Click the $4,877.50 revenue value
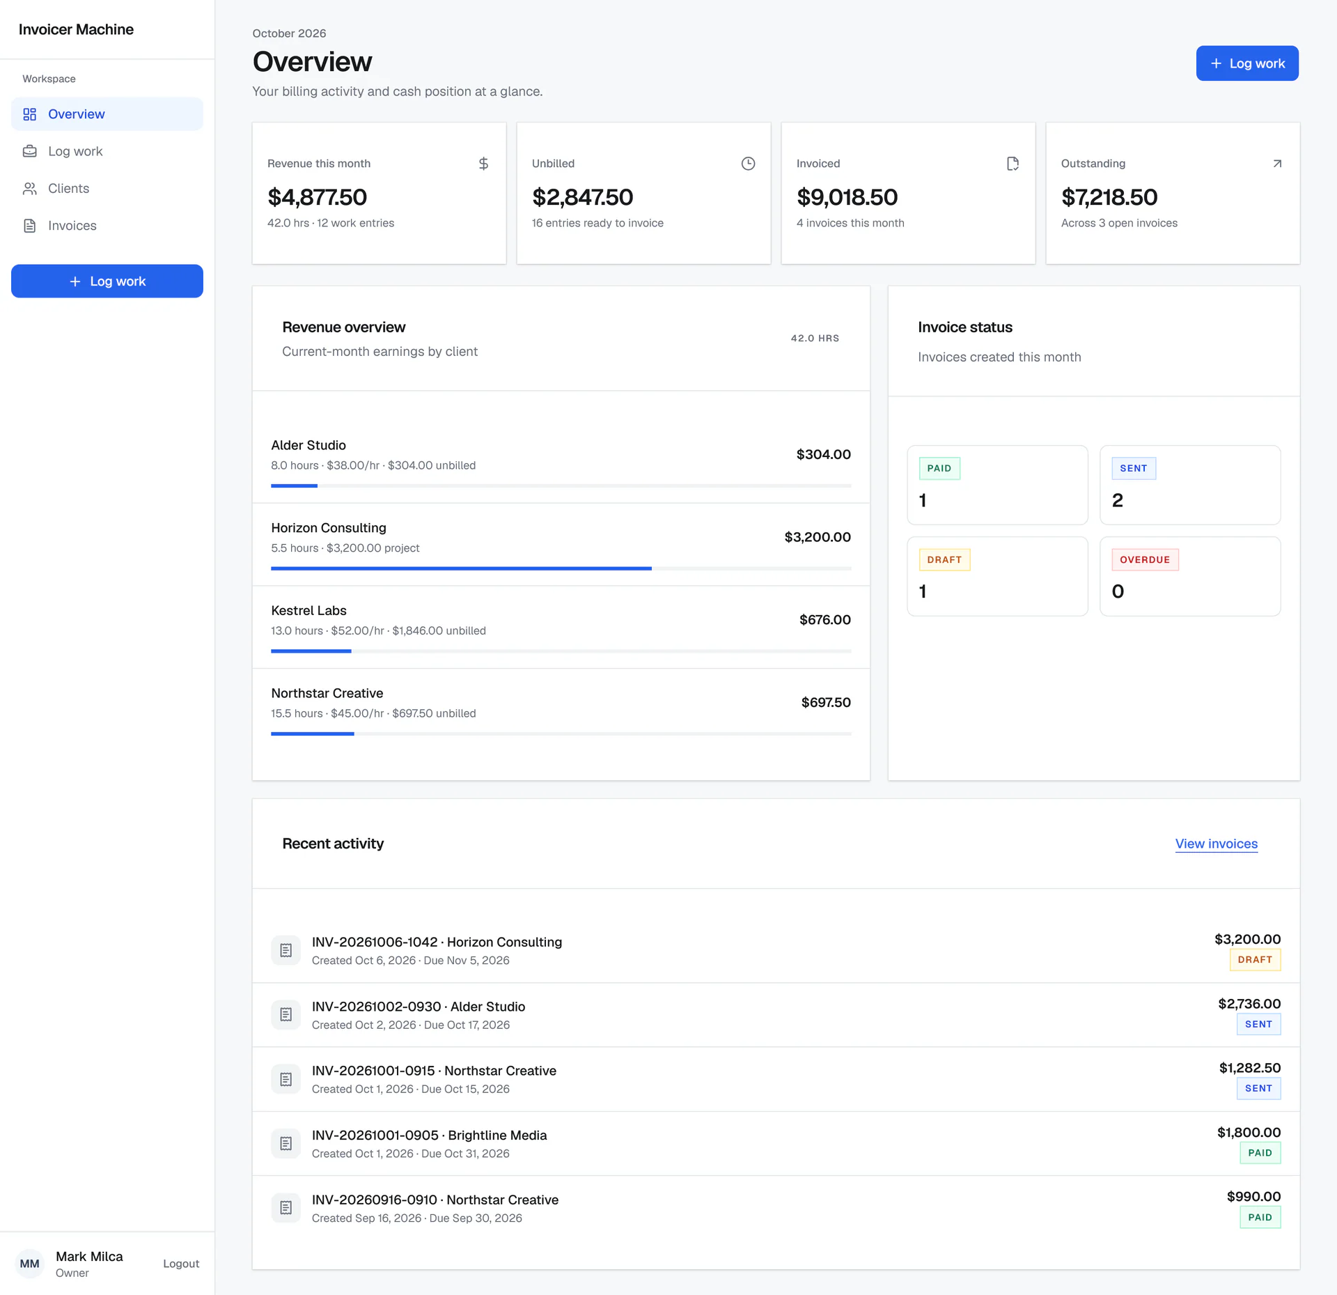 [318, 197]
